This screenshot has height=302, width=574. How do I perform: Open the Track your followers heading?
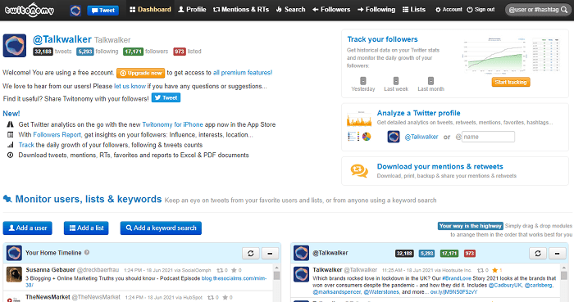(383, 39)
